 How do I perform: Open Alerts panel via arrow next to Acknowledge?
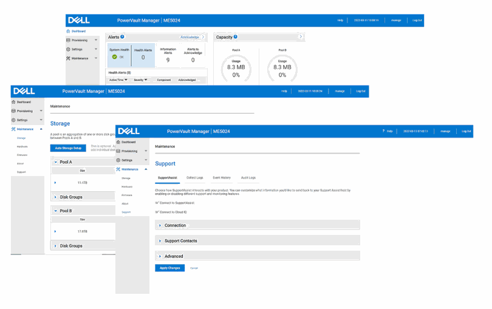pyautogui.click(x=203, y=37)
